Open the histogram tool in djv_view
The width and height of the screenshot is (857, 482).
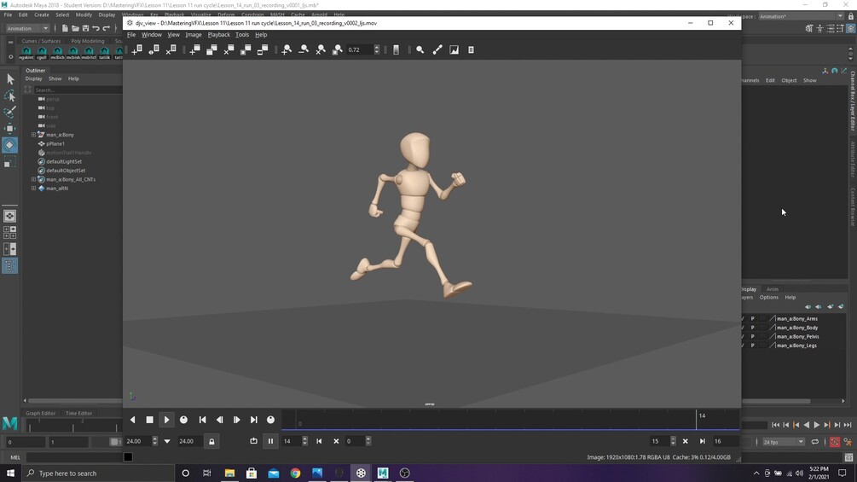coord(455,49)
